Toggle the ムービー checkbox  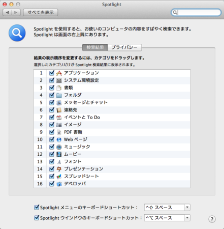[52, 154]
